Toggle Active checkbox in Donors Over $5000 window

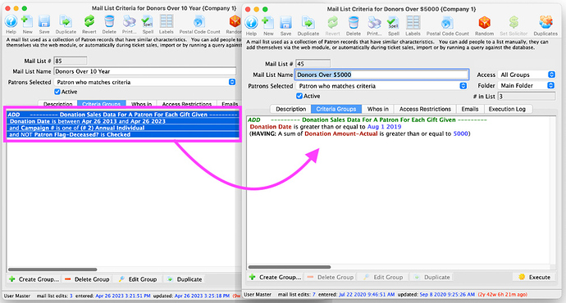coord(299,96)
